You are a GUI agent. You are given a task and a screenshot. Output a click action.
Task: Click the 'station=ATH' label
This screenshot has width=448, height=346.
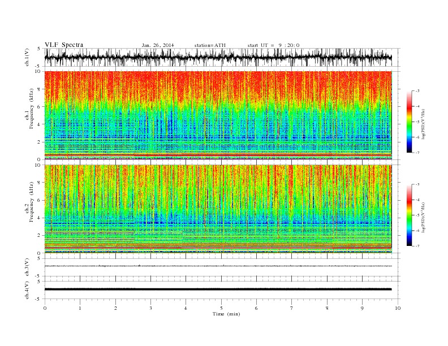210,45
